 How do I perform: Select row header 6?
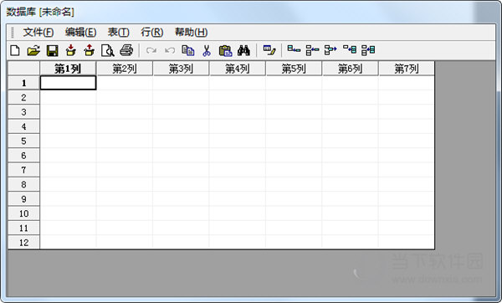[23, 156]
